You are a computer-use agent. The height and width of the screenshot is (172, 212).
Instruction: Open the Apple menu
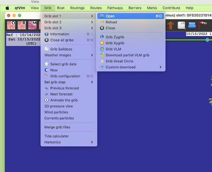tap(7, 8)
